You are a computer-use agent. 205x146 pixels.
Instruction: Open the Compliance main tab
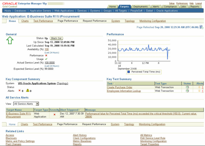coord(170,7)
